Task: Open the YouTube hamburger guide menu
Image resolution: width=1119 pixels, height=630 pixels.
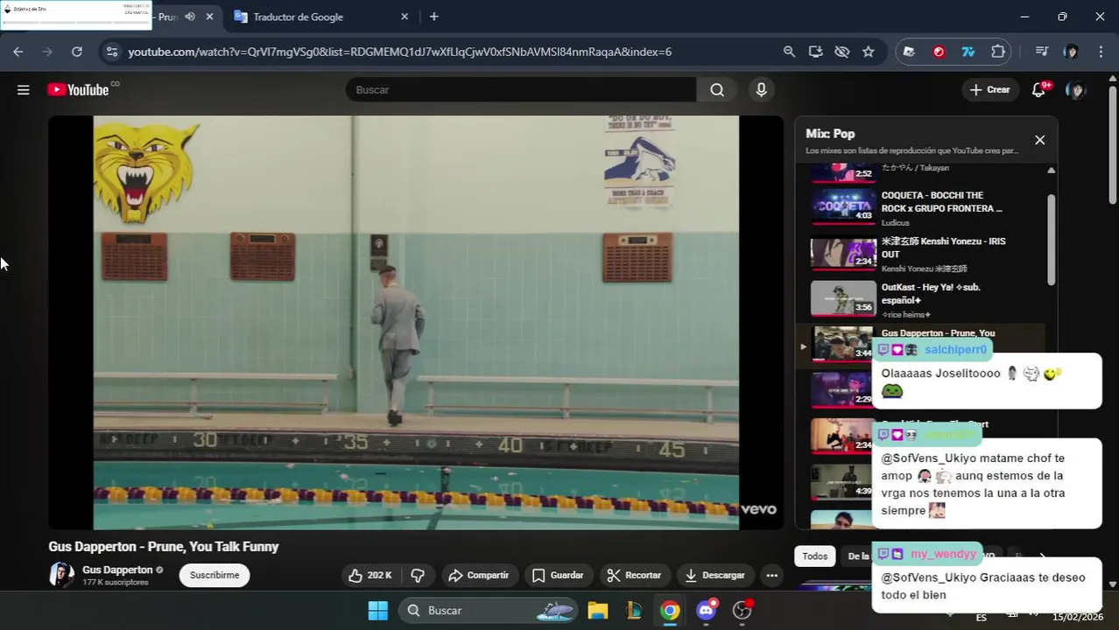Action: (24, 89)
